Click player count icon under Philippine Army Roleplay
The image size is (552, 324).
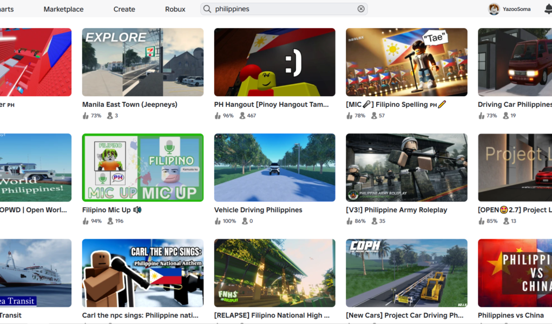tap(374, 221)
